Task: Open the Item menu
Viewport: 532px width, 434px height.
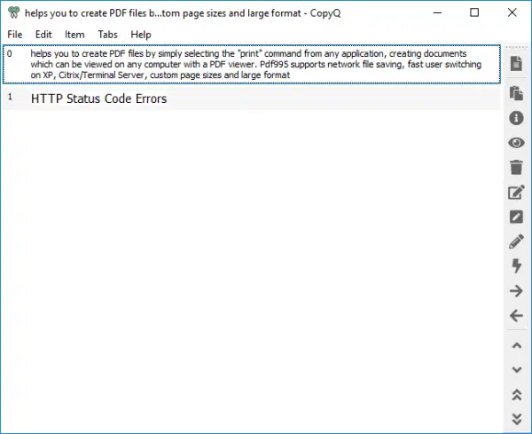Action: (74, 35)
